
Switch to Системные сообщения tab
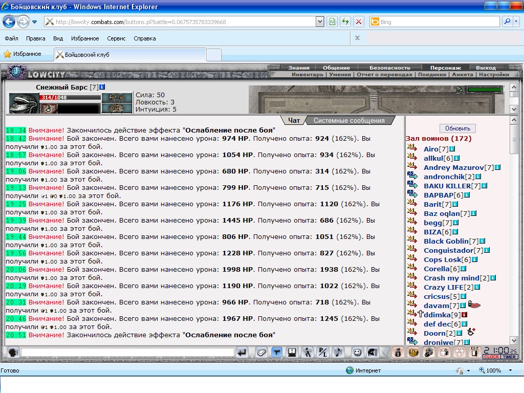click(349, 120)
